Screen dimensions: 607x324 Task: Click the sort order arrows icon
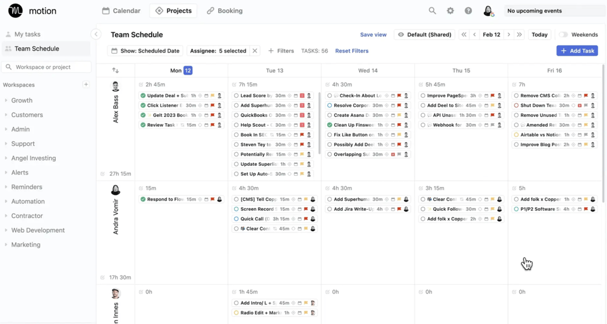[116, 70]
